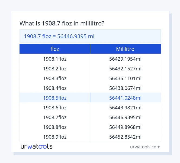The width and height of the screenshot is (180, 163).
Task: Select the highlighted 1908.5floz cell
Action: [55, 98]
